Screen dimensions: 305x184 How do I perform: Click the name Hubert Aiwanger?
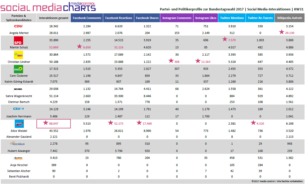pos(19,151)
